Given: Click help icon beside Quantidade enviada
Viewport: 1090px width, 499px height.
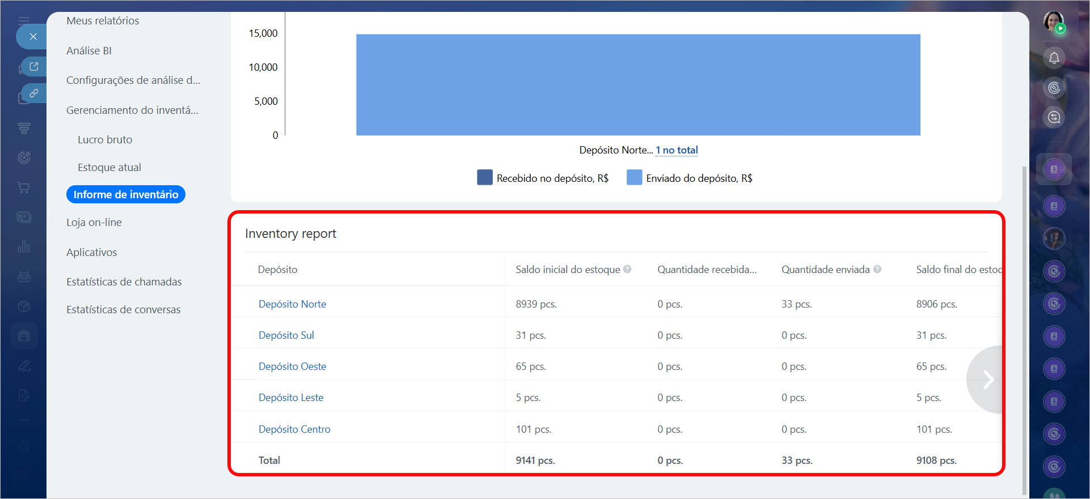Looking at the screenshot, I should coord(877,270).
